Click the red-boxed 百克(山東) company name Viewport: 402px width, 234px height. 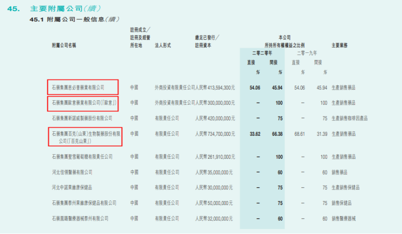click(85, 137)
